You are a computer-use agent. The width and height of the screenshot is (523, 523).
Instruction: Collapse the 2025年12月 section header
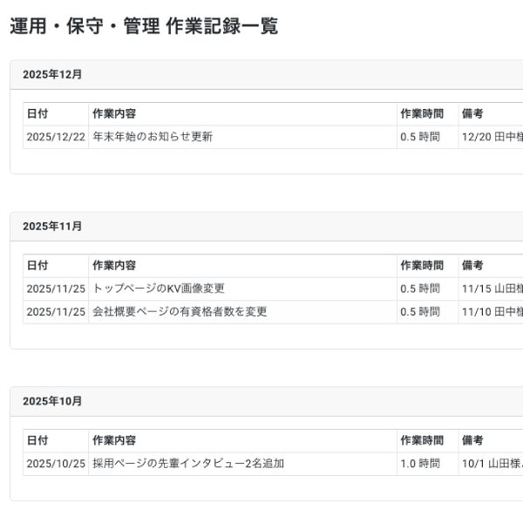(x=52, y=75)
